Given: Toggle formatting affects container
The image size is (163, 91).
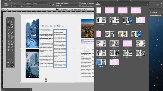Looking at the screenshot, I should click(x=9, y=60).
